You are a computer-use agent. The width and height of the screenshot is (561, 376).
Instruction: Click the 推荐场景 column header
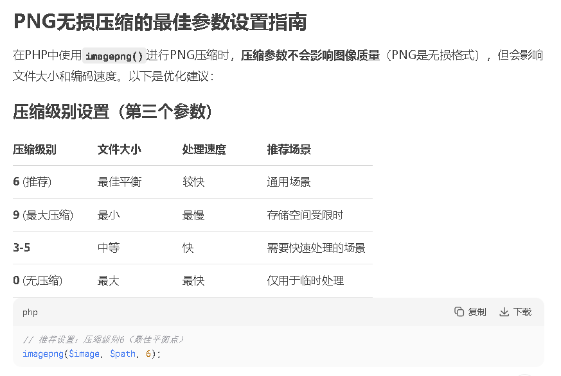click(x=289, y=150)
